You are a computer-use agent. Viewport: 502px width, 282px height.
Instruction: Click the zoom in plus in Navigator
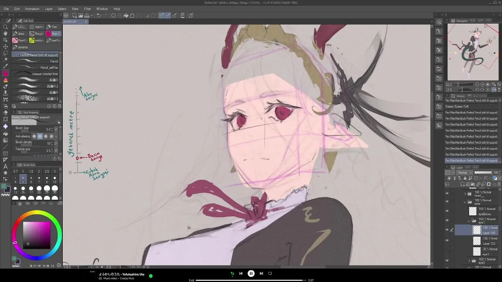[x=482, y=85]
